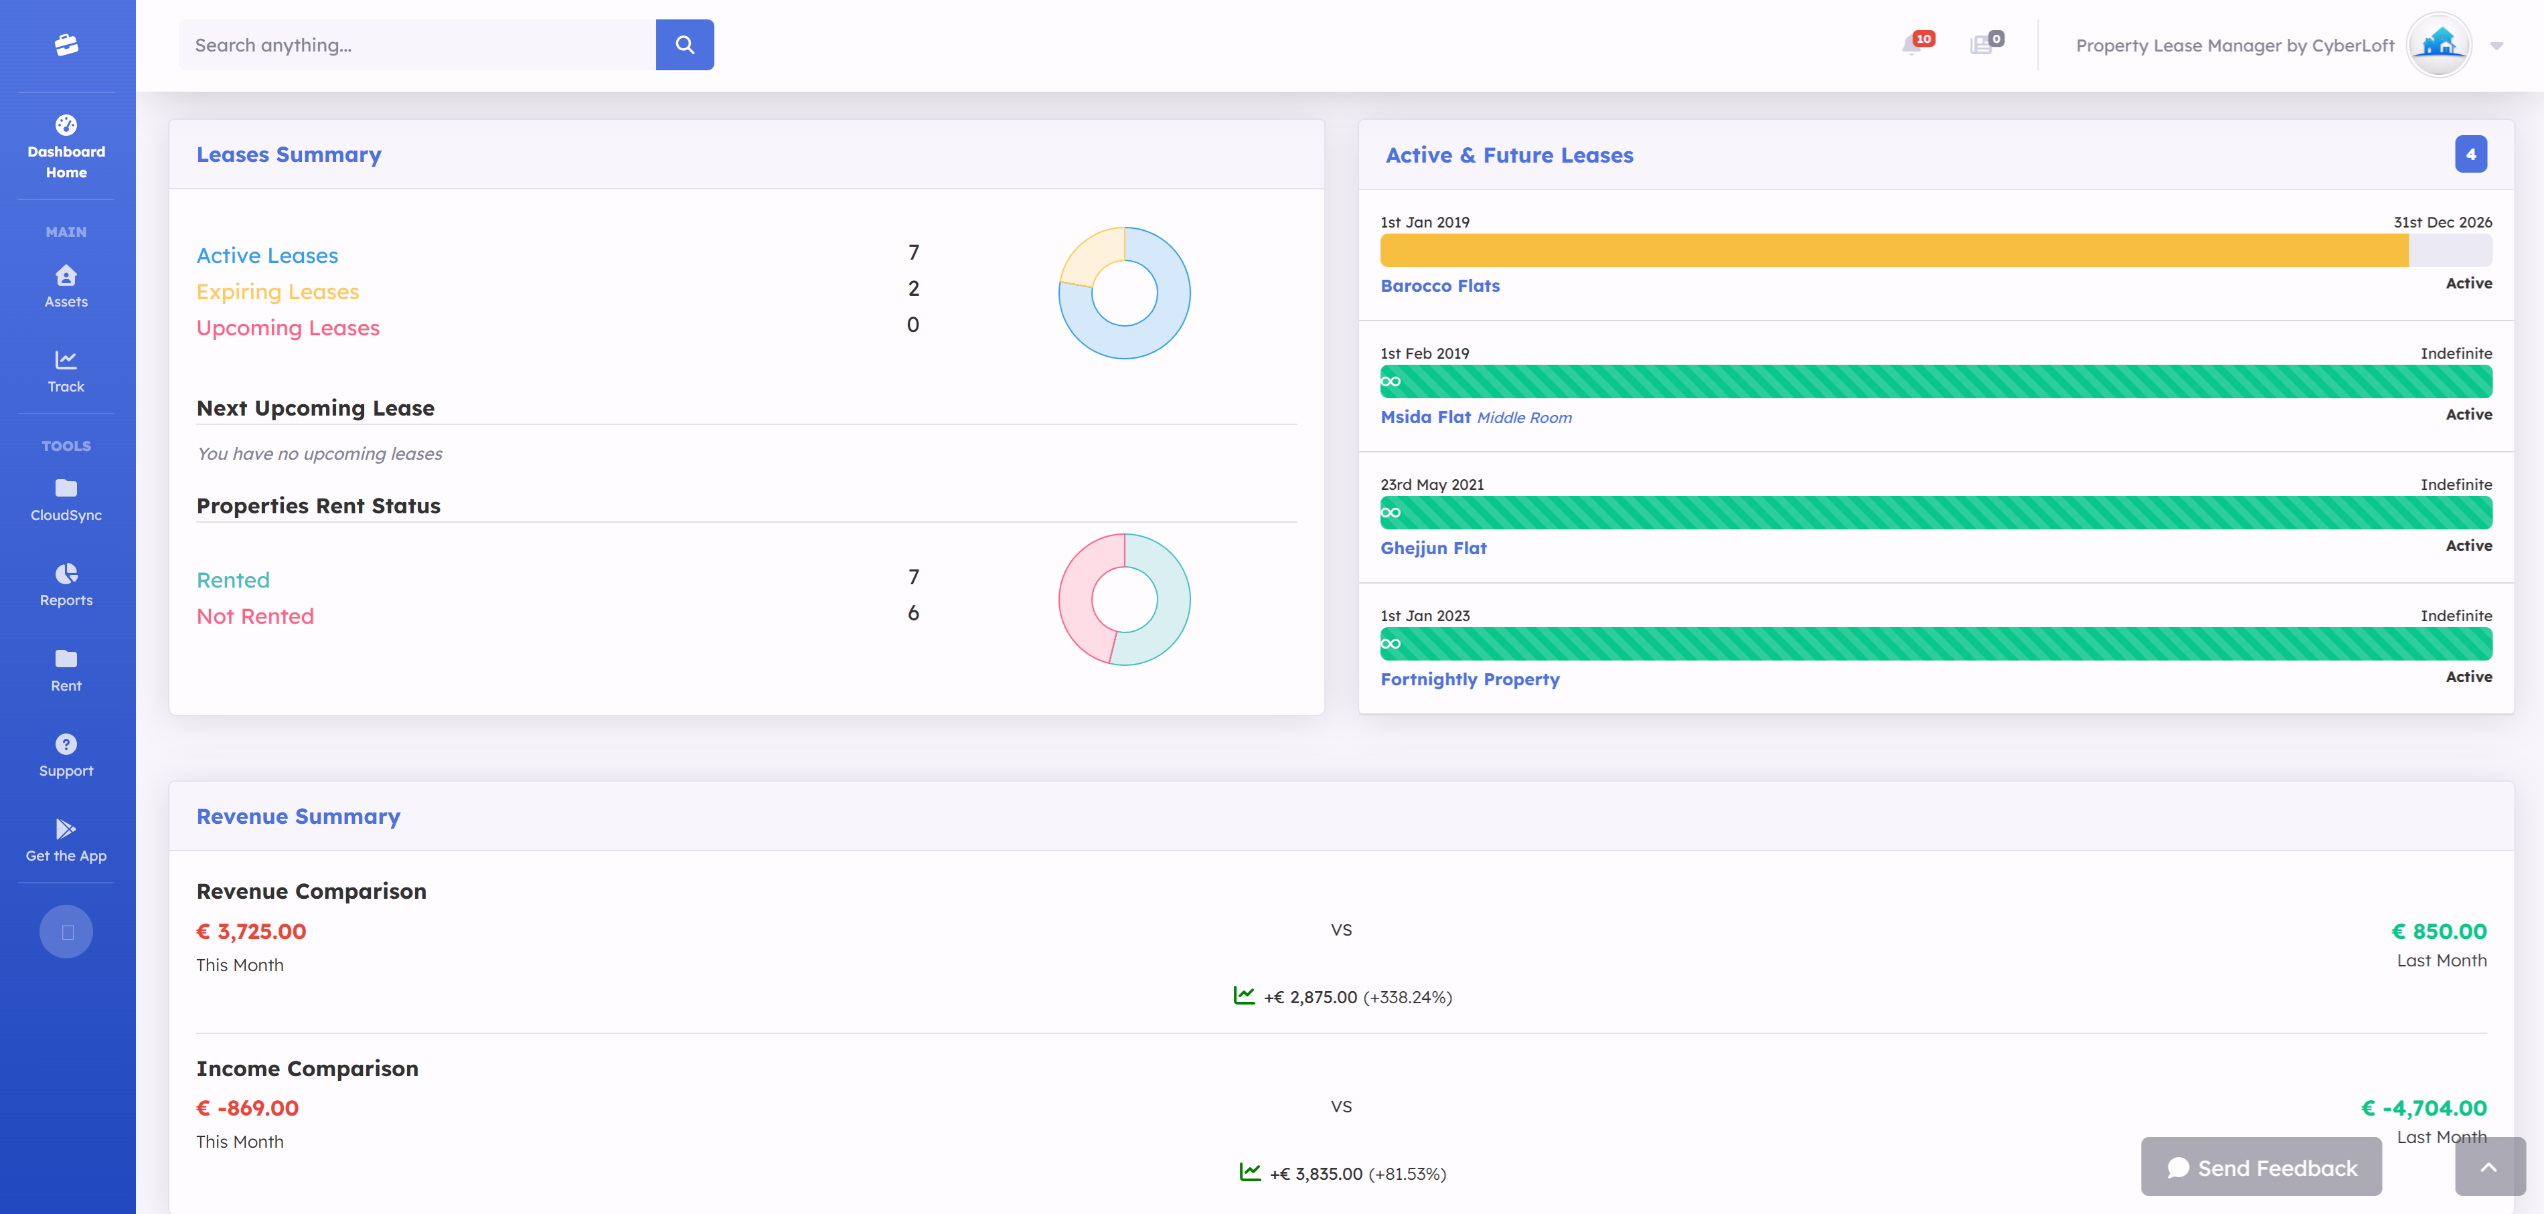Open the Rent folder item
2544x1214 pixels.
(66, 670)
